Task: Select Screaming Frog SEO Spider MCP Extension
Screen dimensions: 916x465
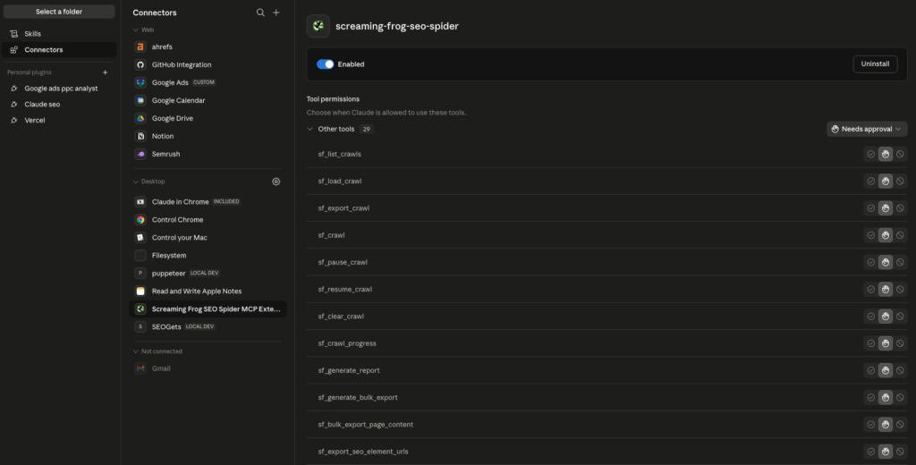Action: tap(208, 309)
